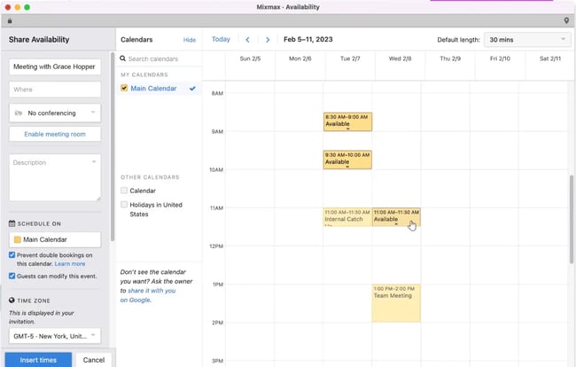This screenshot has width=576, height=367.
Task: Select the 9:30 AM-10:00 AM Available slot
Action: [x=347, y=160]
